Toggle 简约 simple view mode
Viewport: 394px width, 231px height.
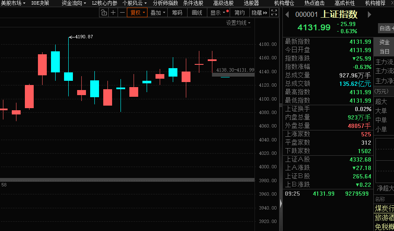coord(240,13)
